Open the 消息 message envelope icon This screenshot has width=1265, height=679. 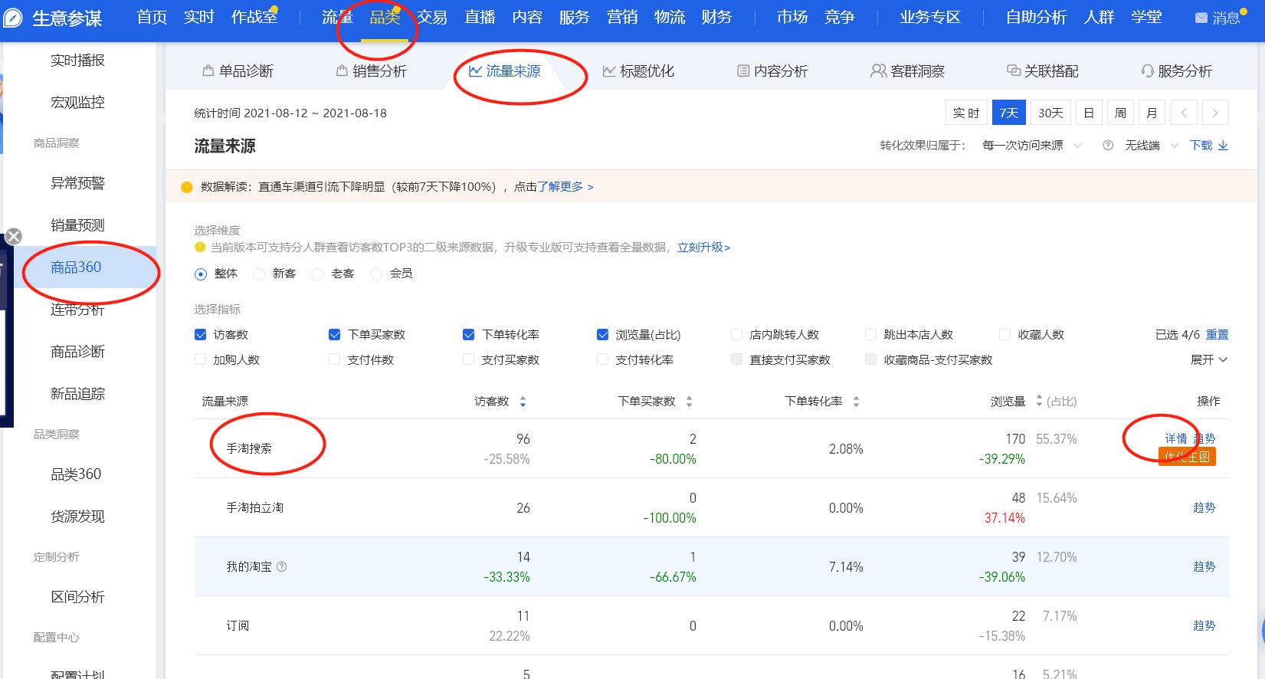[1201, 18]
